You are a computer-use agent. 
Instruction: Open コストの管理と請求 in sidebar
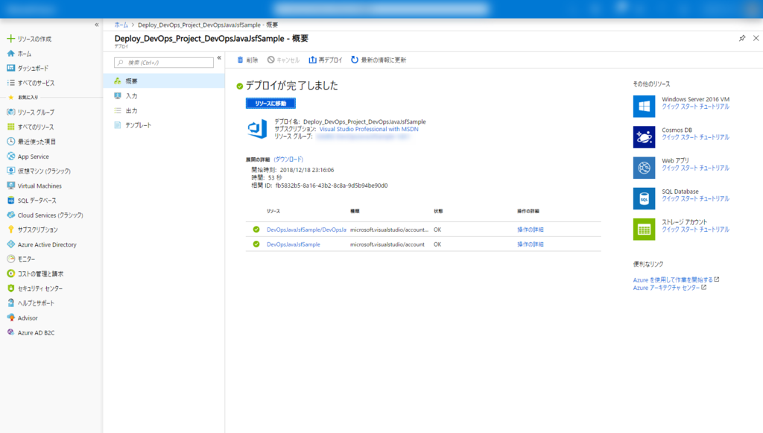35,274
